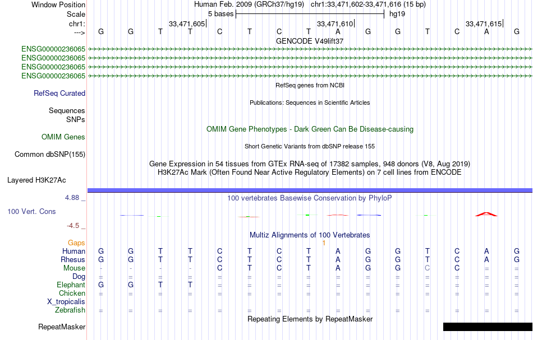Click the Window Position track label
533x340 pixels.
(58, 4)
